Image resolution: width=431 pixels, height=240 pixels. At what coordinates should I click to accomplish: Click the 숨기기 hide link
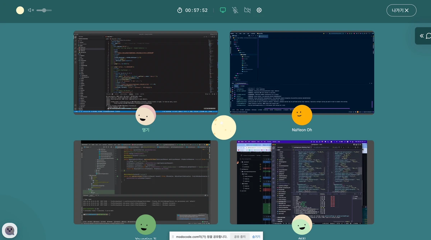256,236
